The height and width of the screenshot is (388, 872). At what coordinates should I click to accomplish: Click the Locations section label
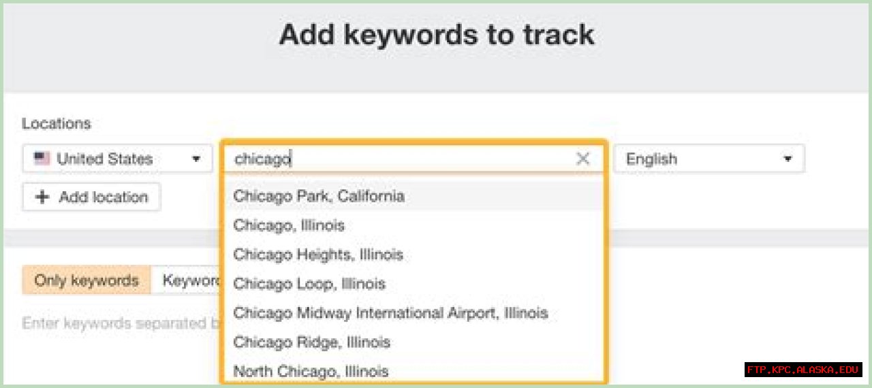tap(57, 123)
